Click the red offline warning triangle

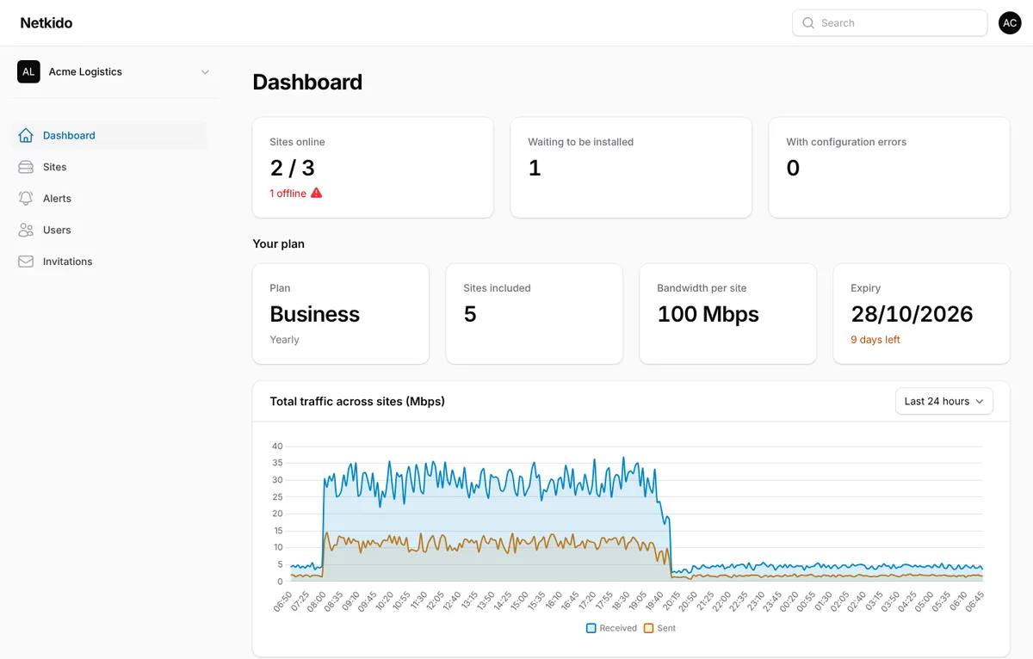pyautogui.click(x=316, y=193)
